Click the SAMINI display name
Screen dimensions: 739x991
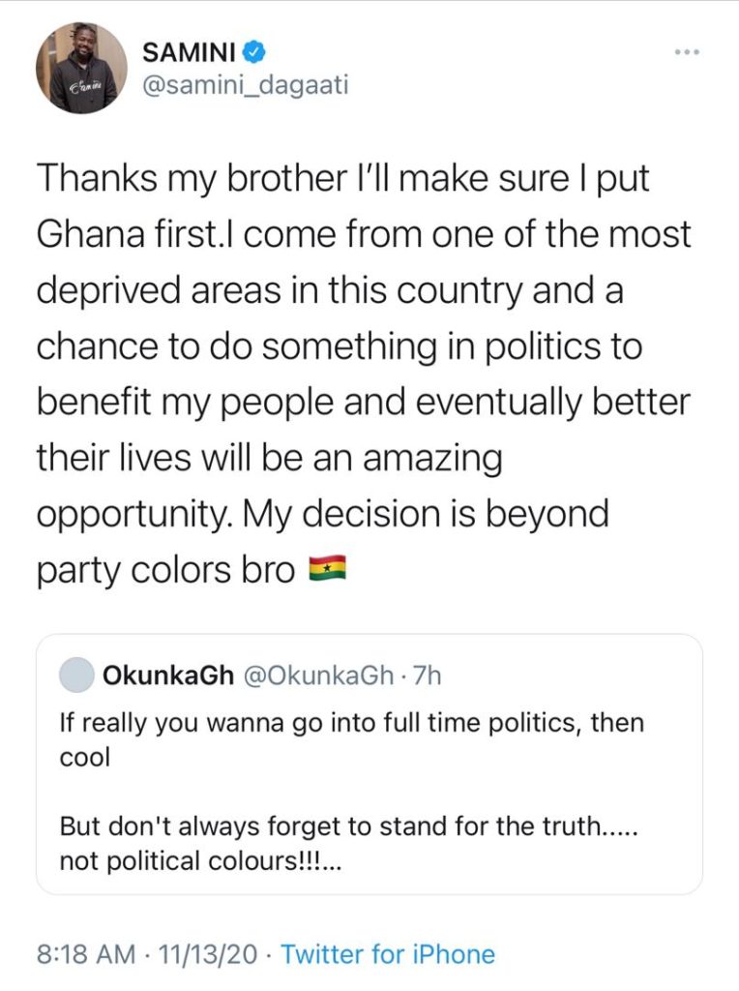[190, 52]
